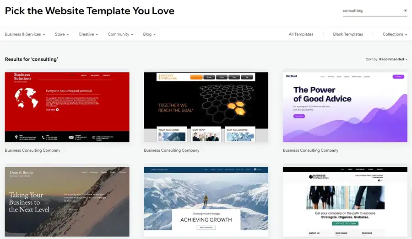Click the Pick the Website Template You Love heading

(x=90, y=11)
